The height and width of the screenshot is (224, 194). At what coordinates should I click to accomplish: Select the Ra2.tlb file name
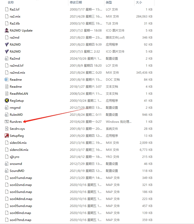(15, 24)
